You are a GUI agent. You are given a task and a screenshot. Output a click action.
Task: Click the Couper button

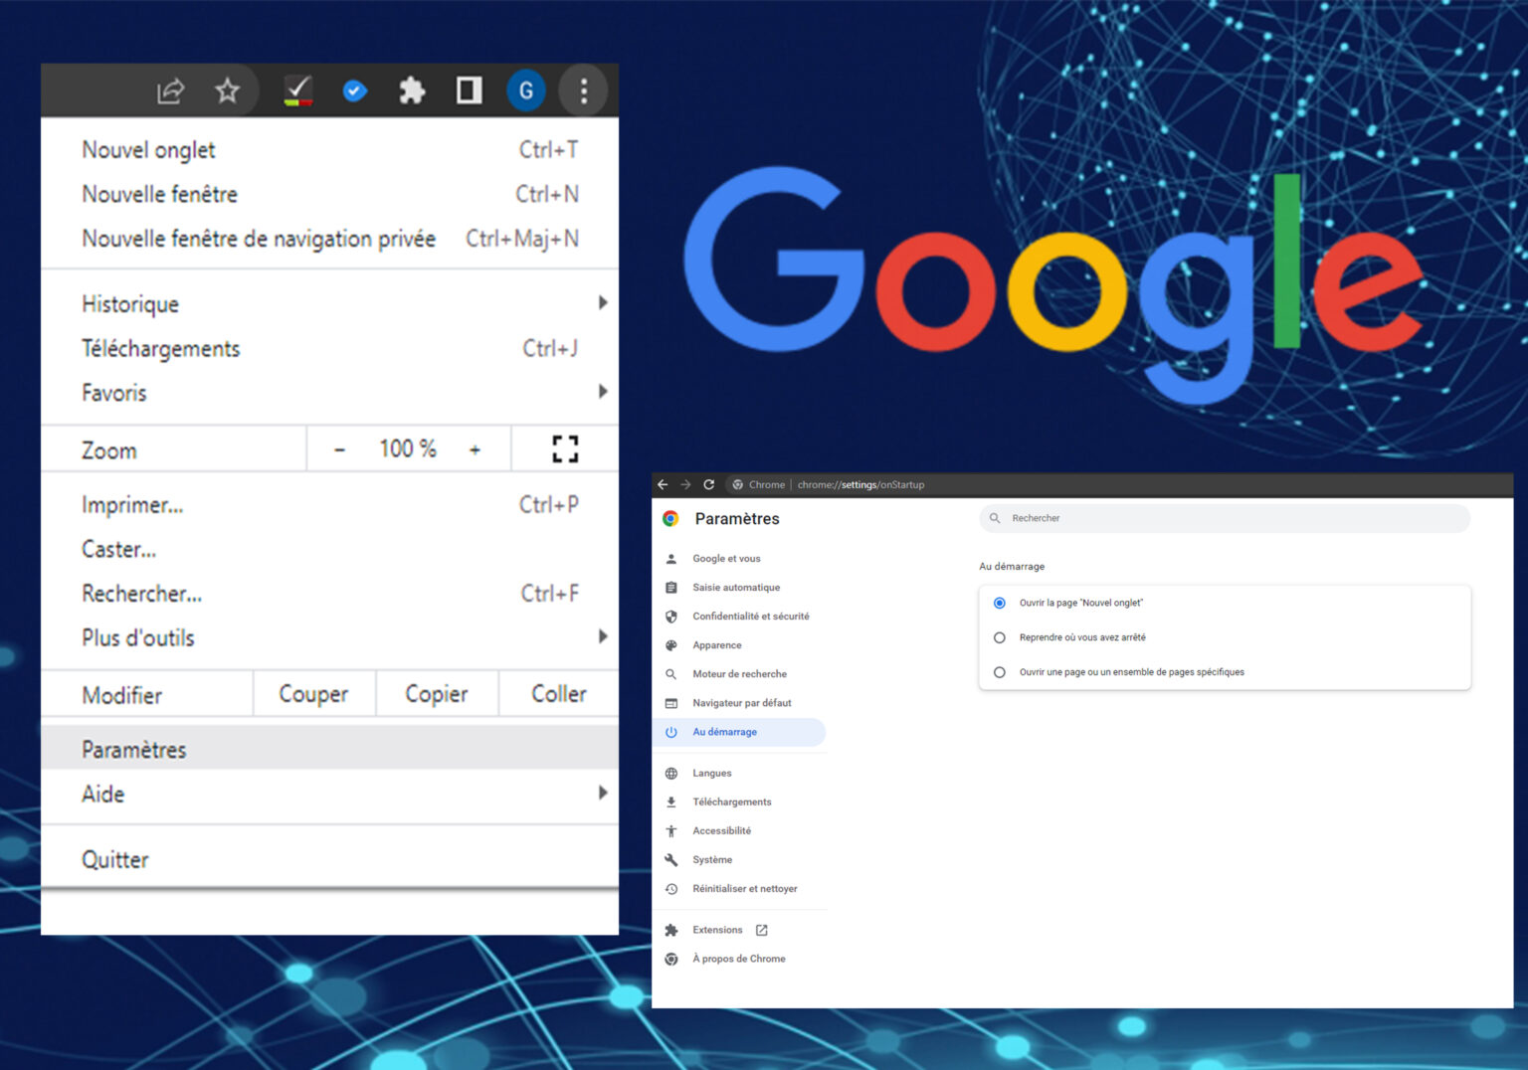coord(314,694)
